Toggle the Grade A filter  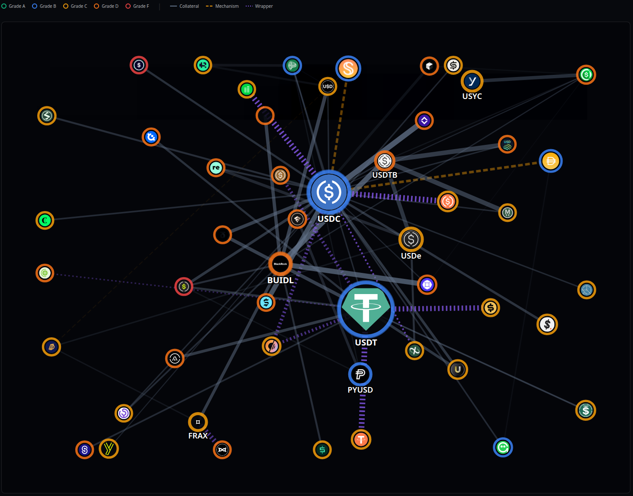tap(13, 6)
